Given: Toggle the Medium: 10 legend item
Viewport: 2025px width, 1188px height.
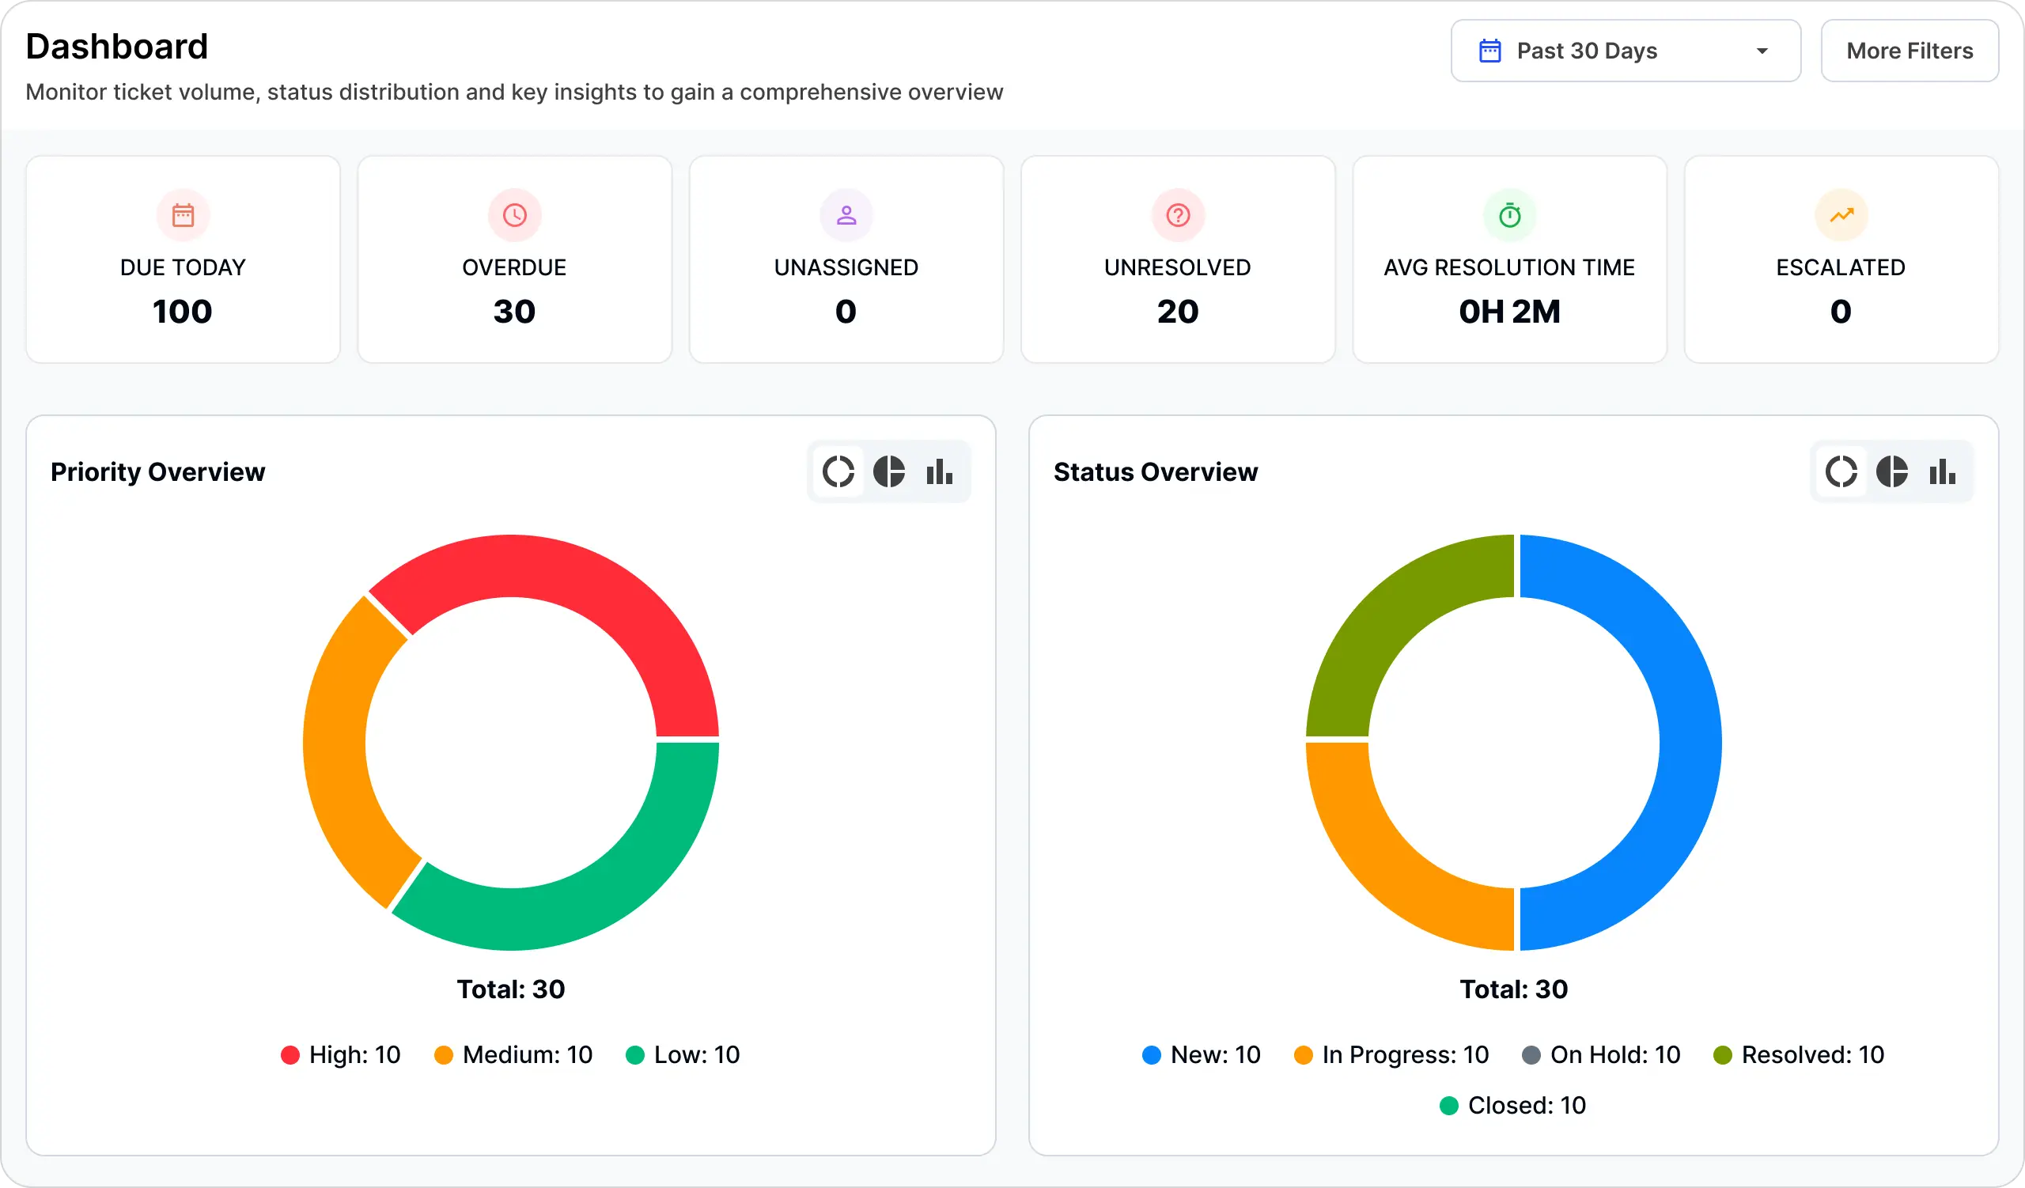Looking at the screenshot, I should coord(513,1054).
